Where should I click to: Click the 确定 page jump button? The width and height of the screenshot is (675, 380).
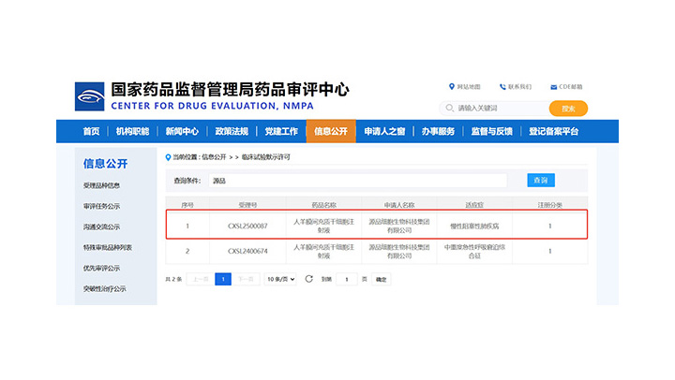381,280
